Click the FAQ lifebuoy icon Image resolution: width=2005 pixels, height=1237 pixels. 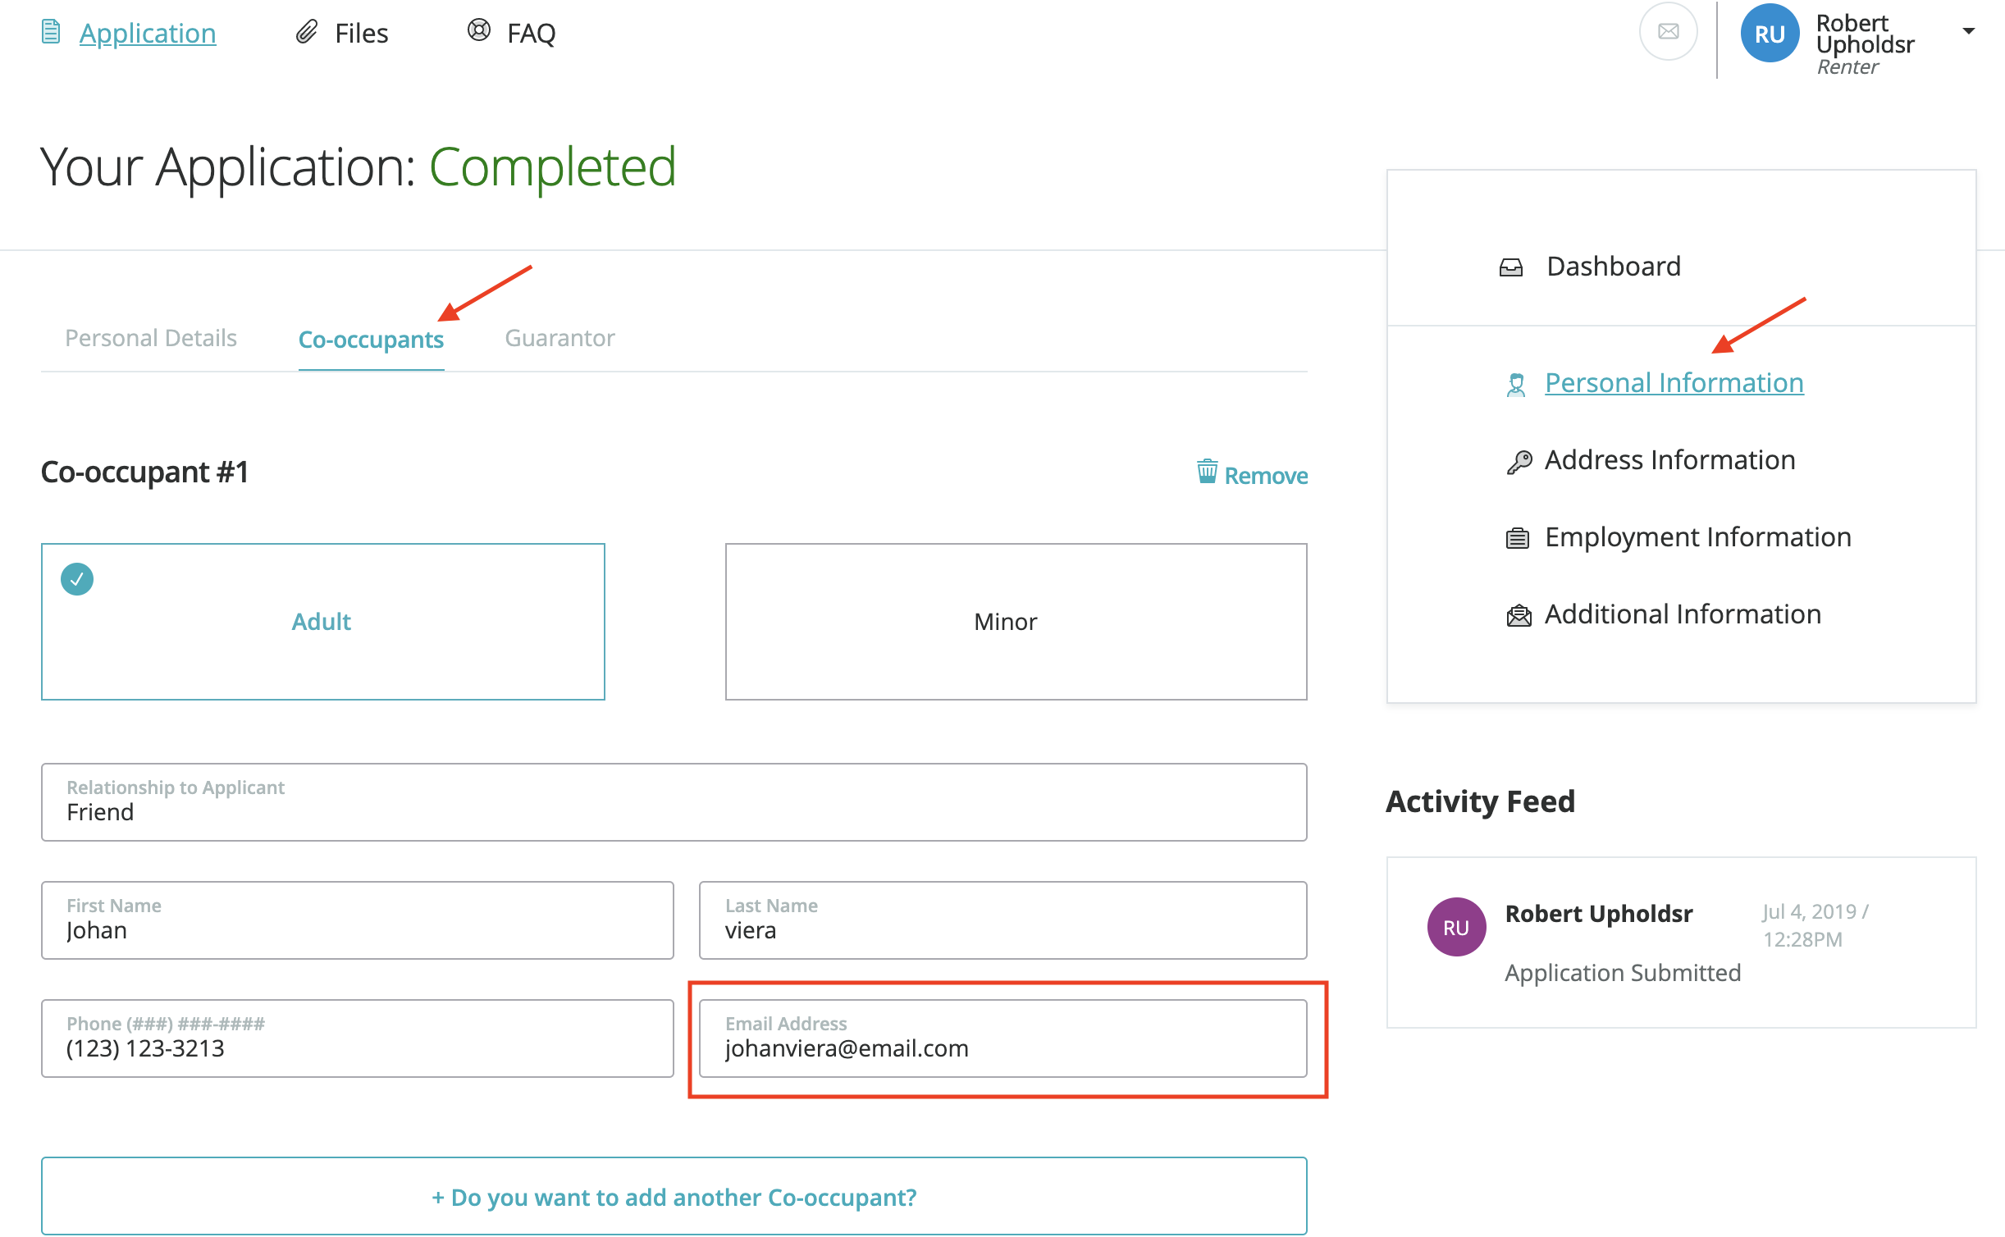[478, 30]
